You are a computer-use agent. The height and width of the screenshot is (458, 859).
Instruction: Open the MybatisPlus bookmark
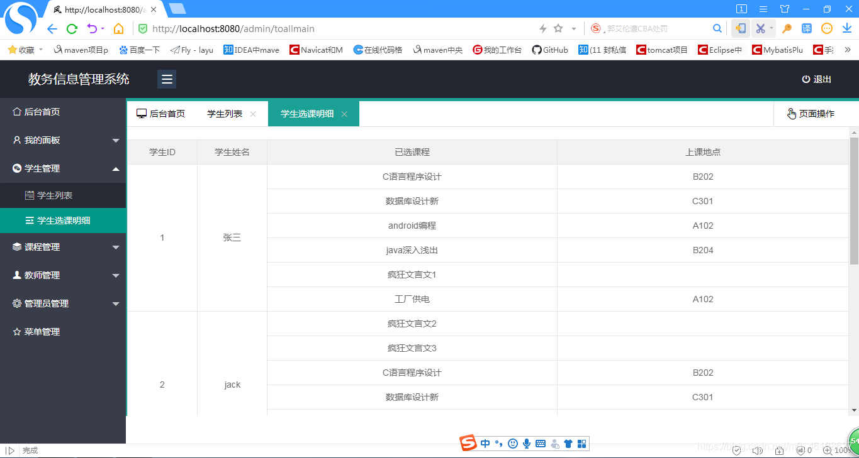click(778, 50)
